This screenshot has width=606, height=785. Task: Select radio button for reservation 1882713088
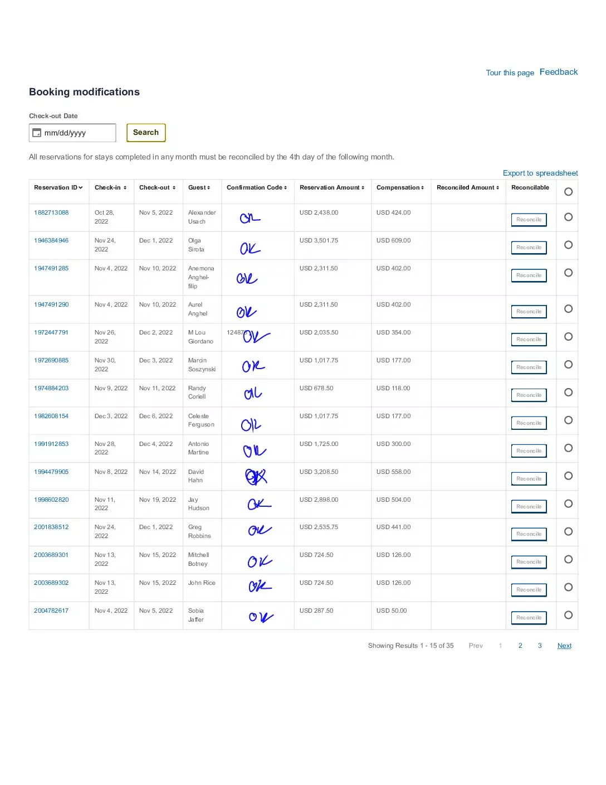tap(568, 217)
